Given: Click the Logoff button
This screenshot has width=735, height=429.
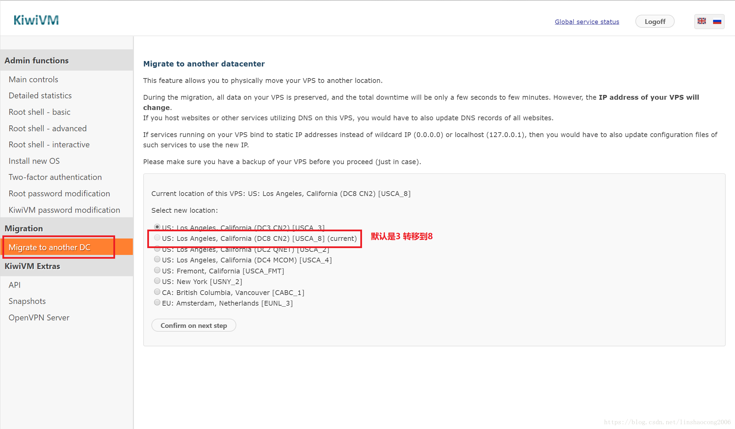Looking at the screenshot, I should pyautogui.click(x=655, y=22).
